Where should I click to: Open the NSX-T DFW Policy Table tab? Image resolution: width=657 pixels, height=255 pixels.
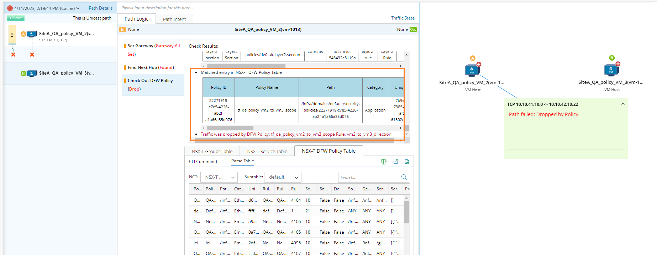pos(328,151)
